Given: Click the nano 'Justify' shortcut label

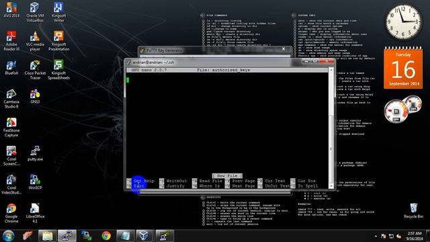Looking at the screenshot, I should [175, 186].
